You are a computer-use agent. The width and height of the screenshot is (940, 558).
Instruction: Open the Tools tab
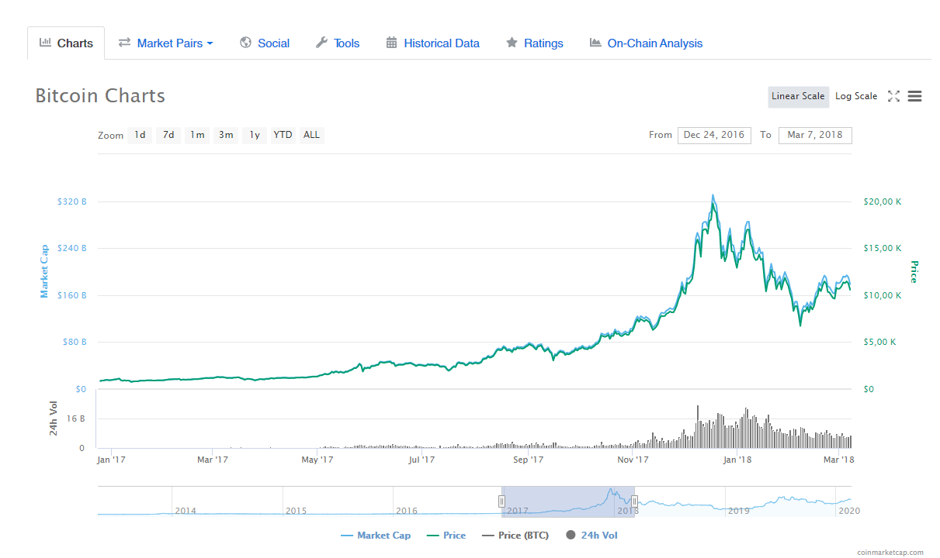coord(338,43)
